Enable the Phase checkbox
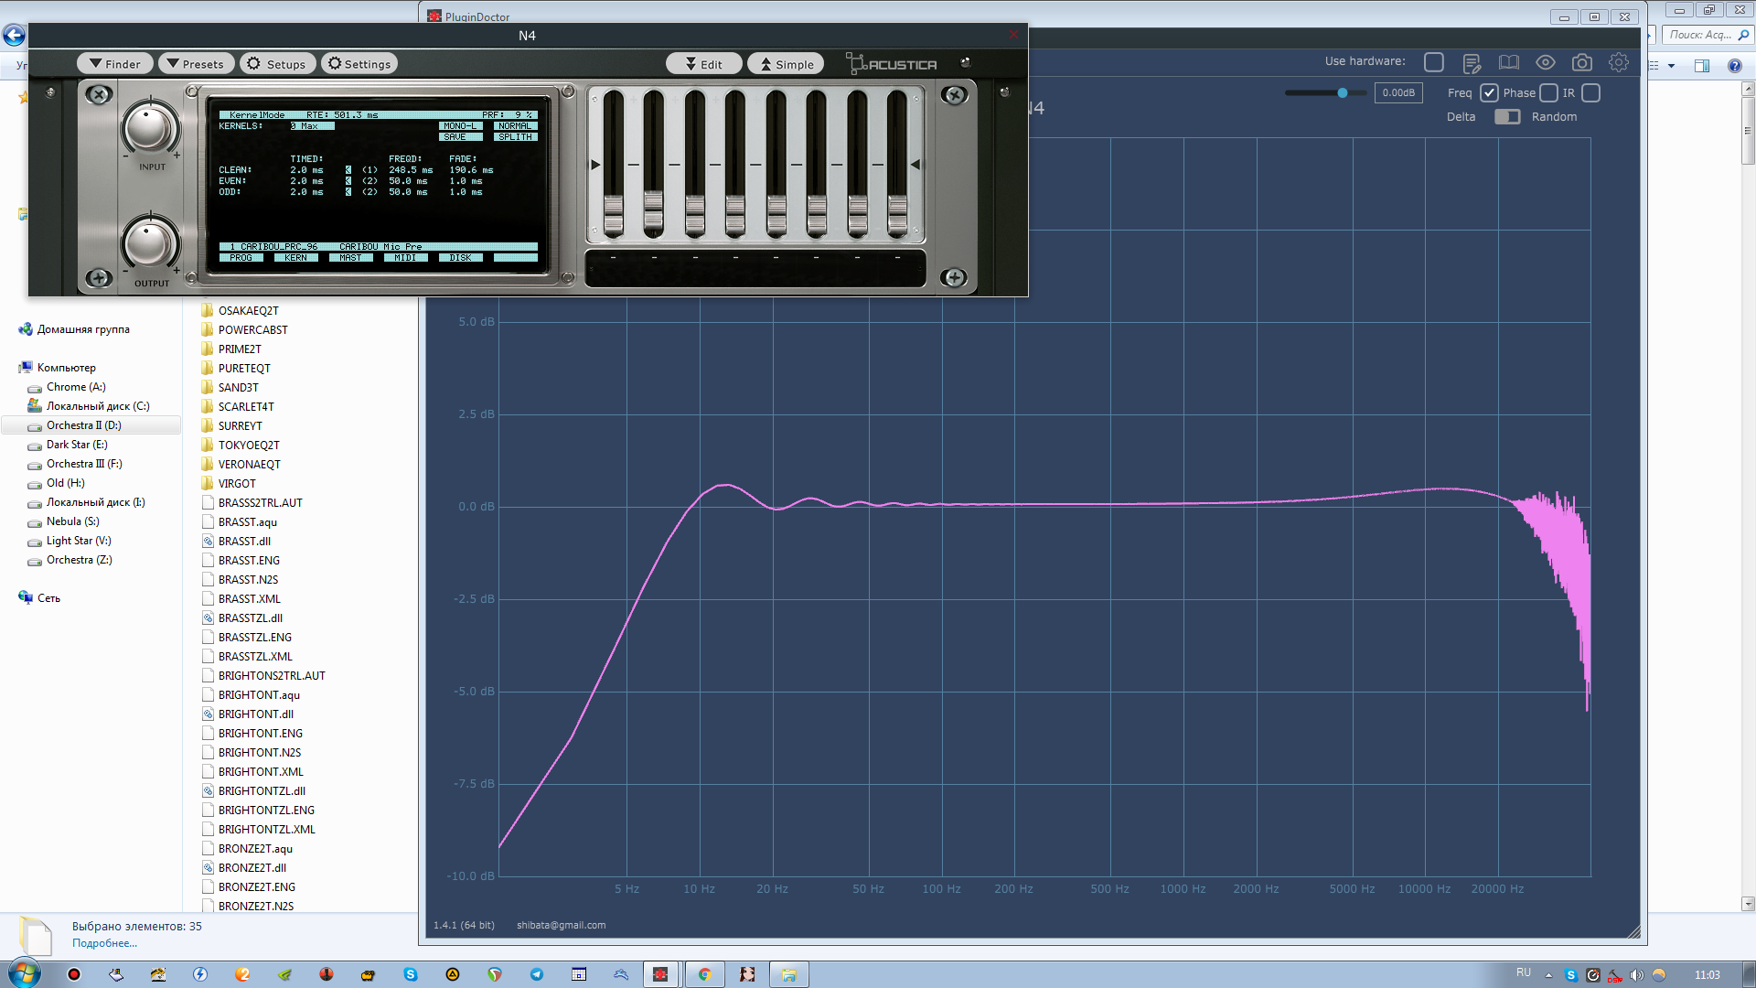The image size is (1756, 988). pos(1548,93)
